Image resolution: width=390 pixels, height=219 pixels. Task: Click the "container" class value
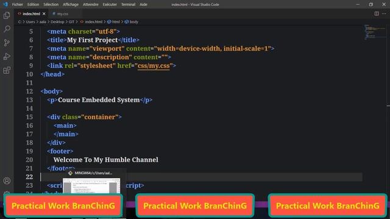pyautogui.click(x=99, y=117)
